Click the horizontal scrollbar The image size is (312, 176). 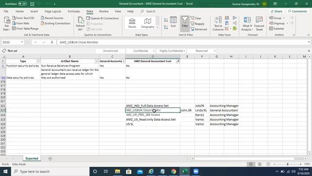[x=245, y=158]
